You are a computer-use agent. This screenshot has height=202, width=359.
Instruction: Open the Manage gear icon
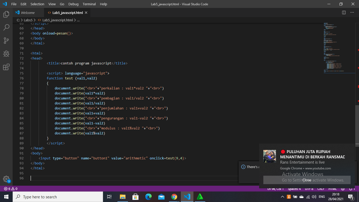point(6,179)
